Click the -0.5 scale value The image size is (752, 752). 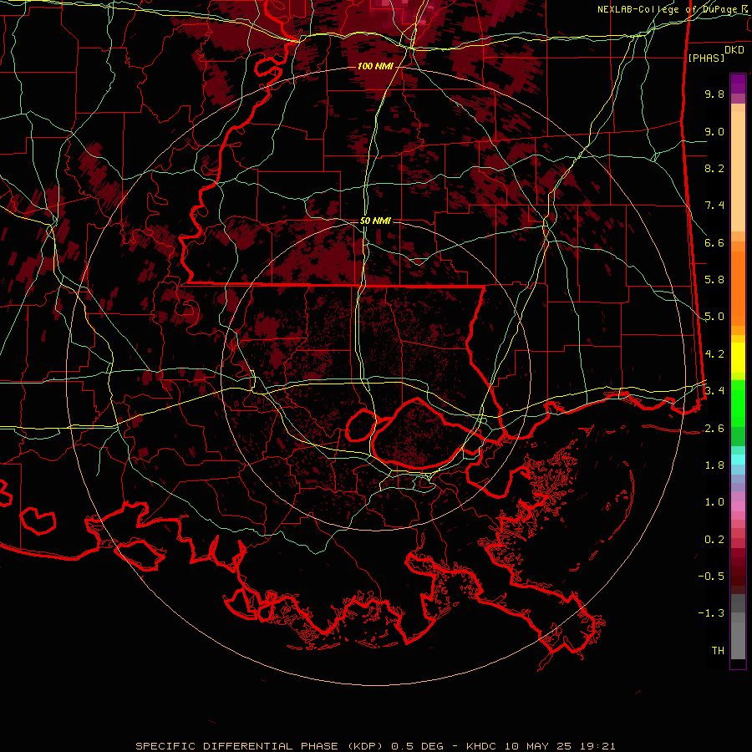(x=711, y=577)
